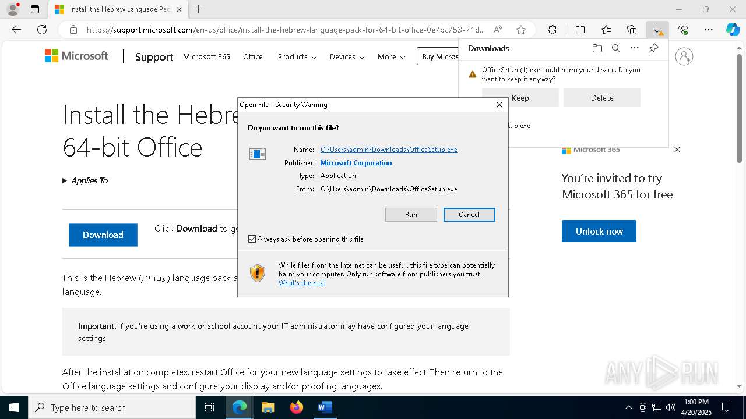The image size is (746, 419).
Task: Close the Install Hebrew Language Pack tab
Action: (179, 9)
